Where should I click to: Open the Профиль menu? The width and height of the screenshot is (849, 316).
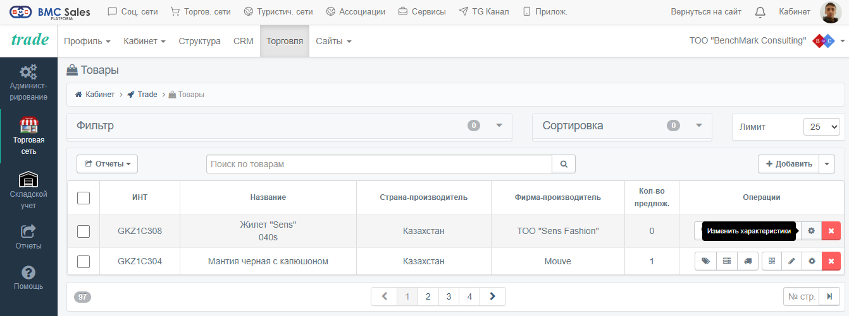pos(87,41)
